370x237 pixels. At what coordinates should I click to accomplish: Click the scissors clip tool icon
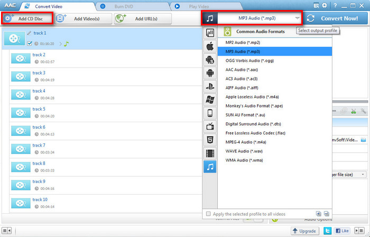[x=354, y=111]
